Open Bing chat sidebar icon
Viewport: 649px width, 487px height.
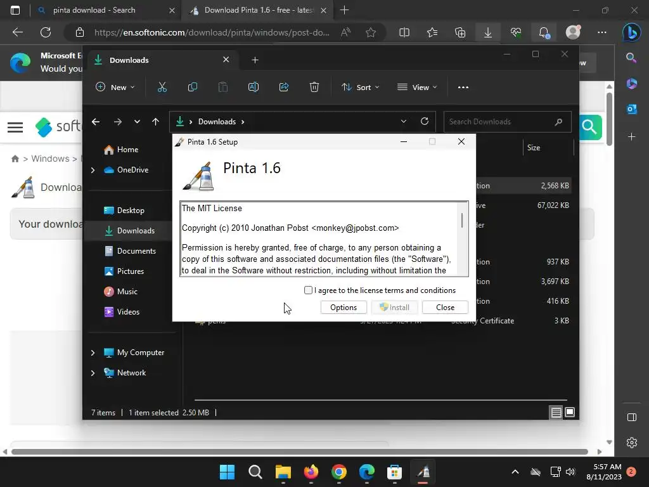tap(632, 32)
